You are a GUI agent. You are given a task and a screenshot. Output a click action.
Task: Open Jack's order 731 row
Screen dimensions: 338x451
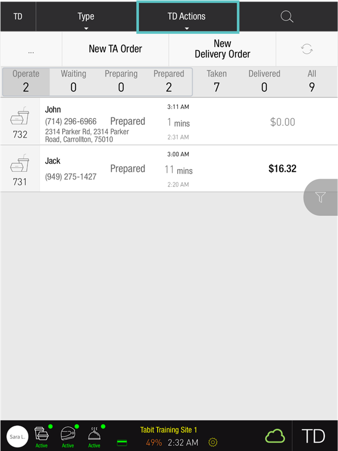[169, 169]
